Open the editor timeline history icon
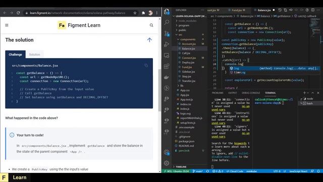The width and height of the screenshot is (323, 182). coord(280,10)
